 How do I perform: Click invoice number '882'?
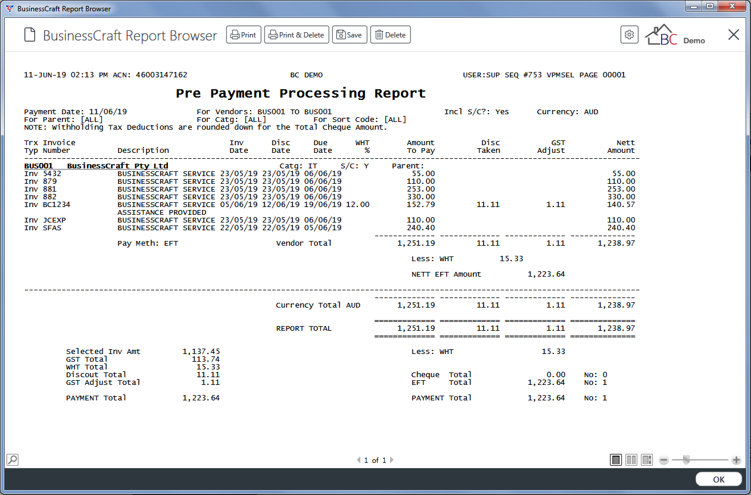click(49, 197)
